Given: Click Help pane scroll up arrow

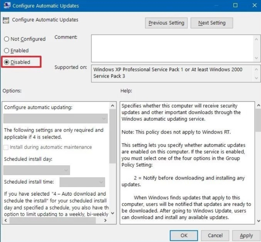Looking at the screenshot, I should pos(259,105).
